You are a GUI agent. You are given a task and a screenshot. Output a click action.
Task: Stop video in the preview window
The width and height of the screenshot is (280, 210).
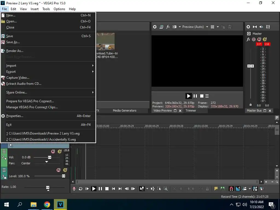point(202,96)
